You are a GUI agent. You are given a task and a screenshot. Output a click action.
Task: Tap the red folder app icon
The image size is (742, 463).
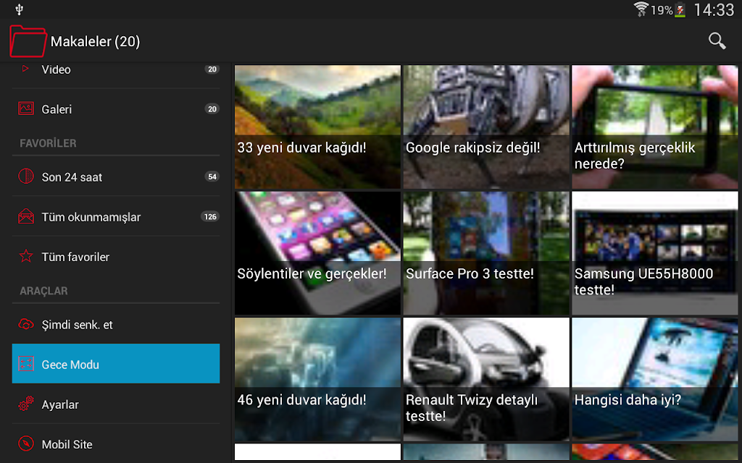pos(28,41)
